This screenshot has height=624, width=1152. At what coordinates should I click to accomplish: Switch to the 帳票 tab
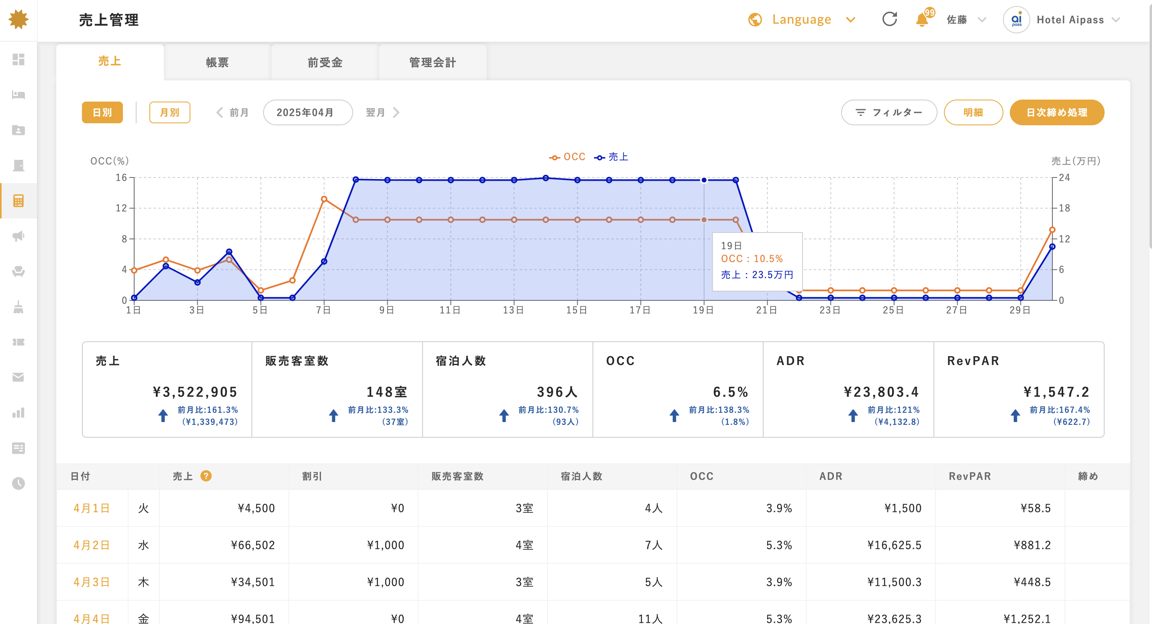tap(217, 63)
